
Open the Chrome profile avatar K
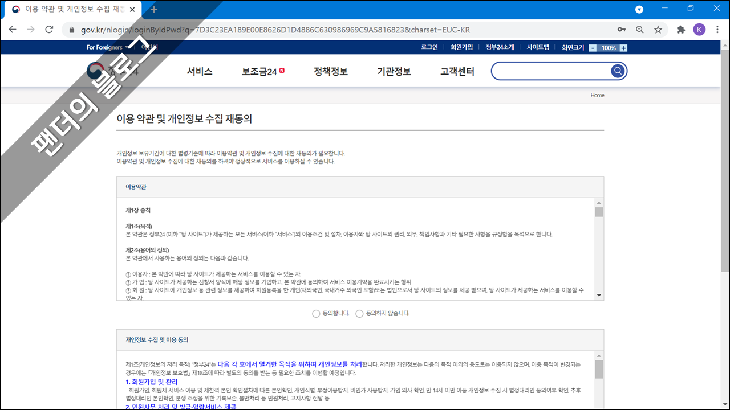click(699, 30)
